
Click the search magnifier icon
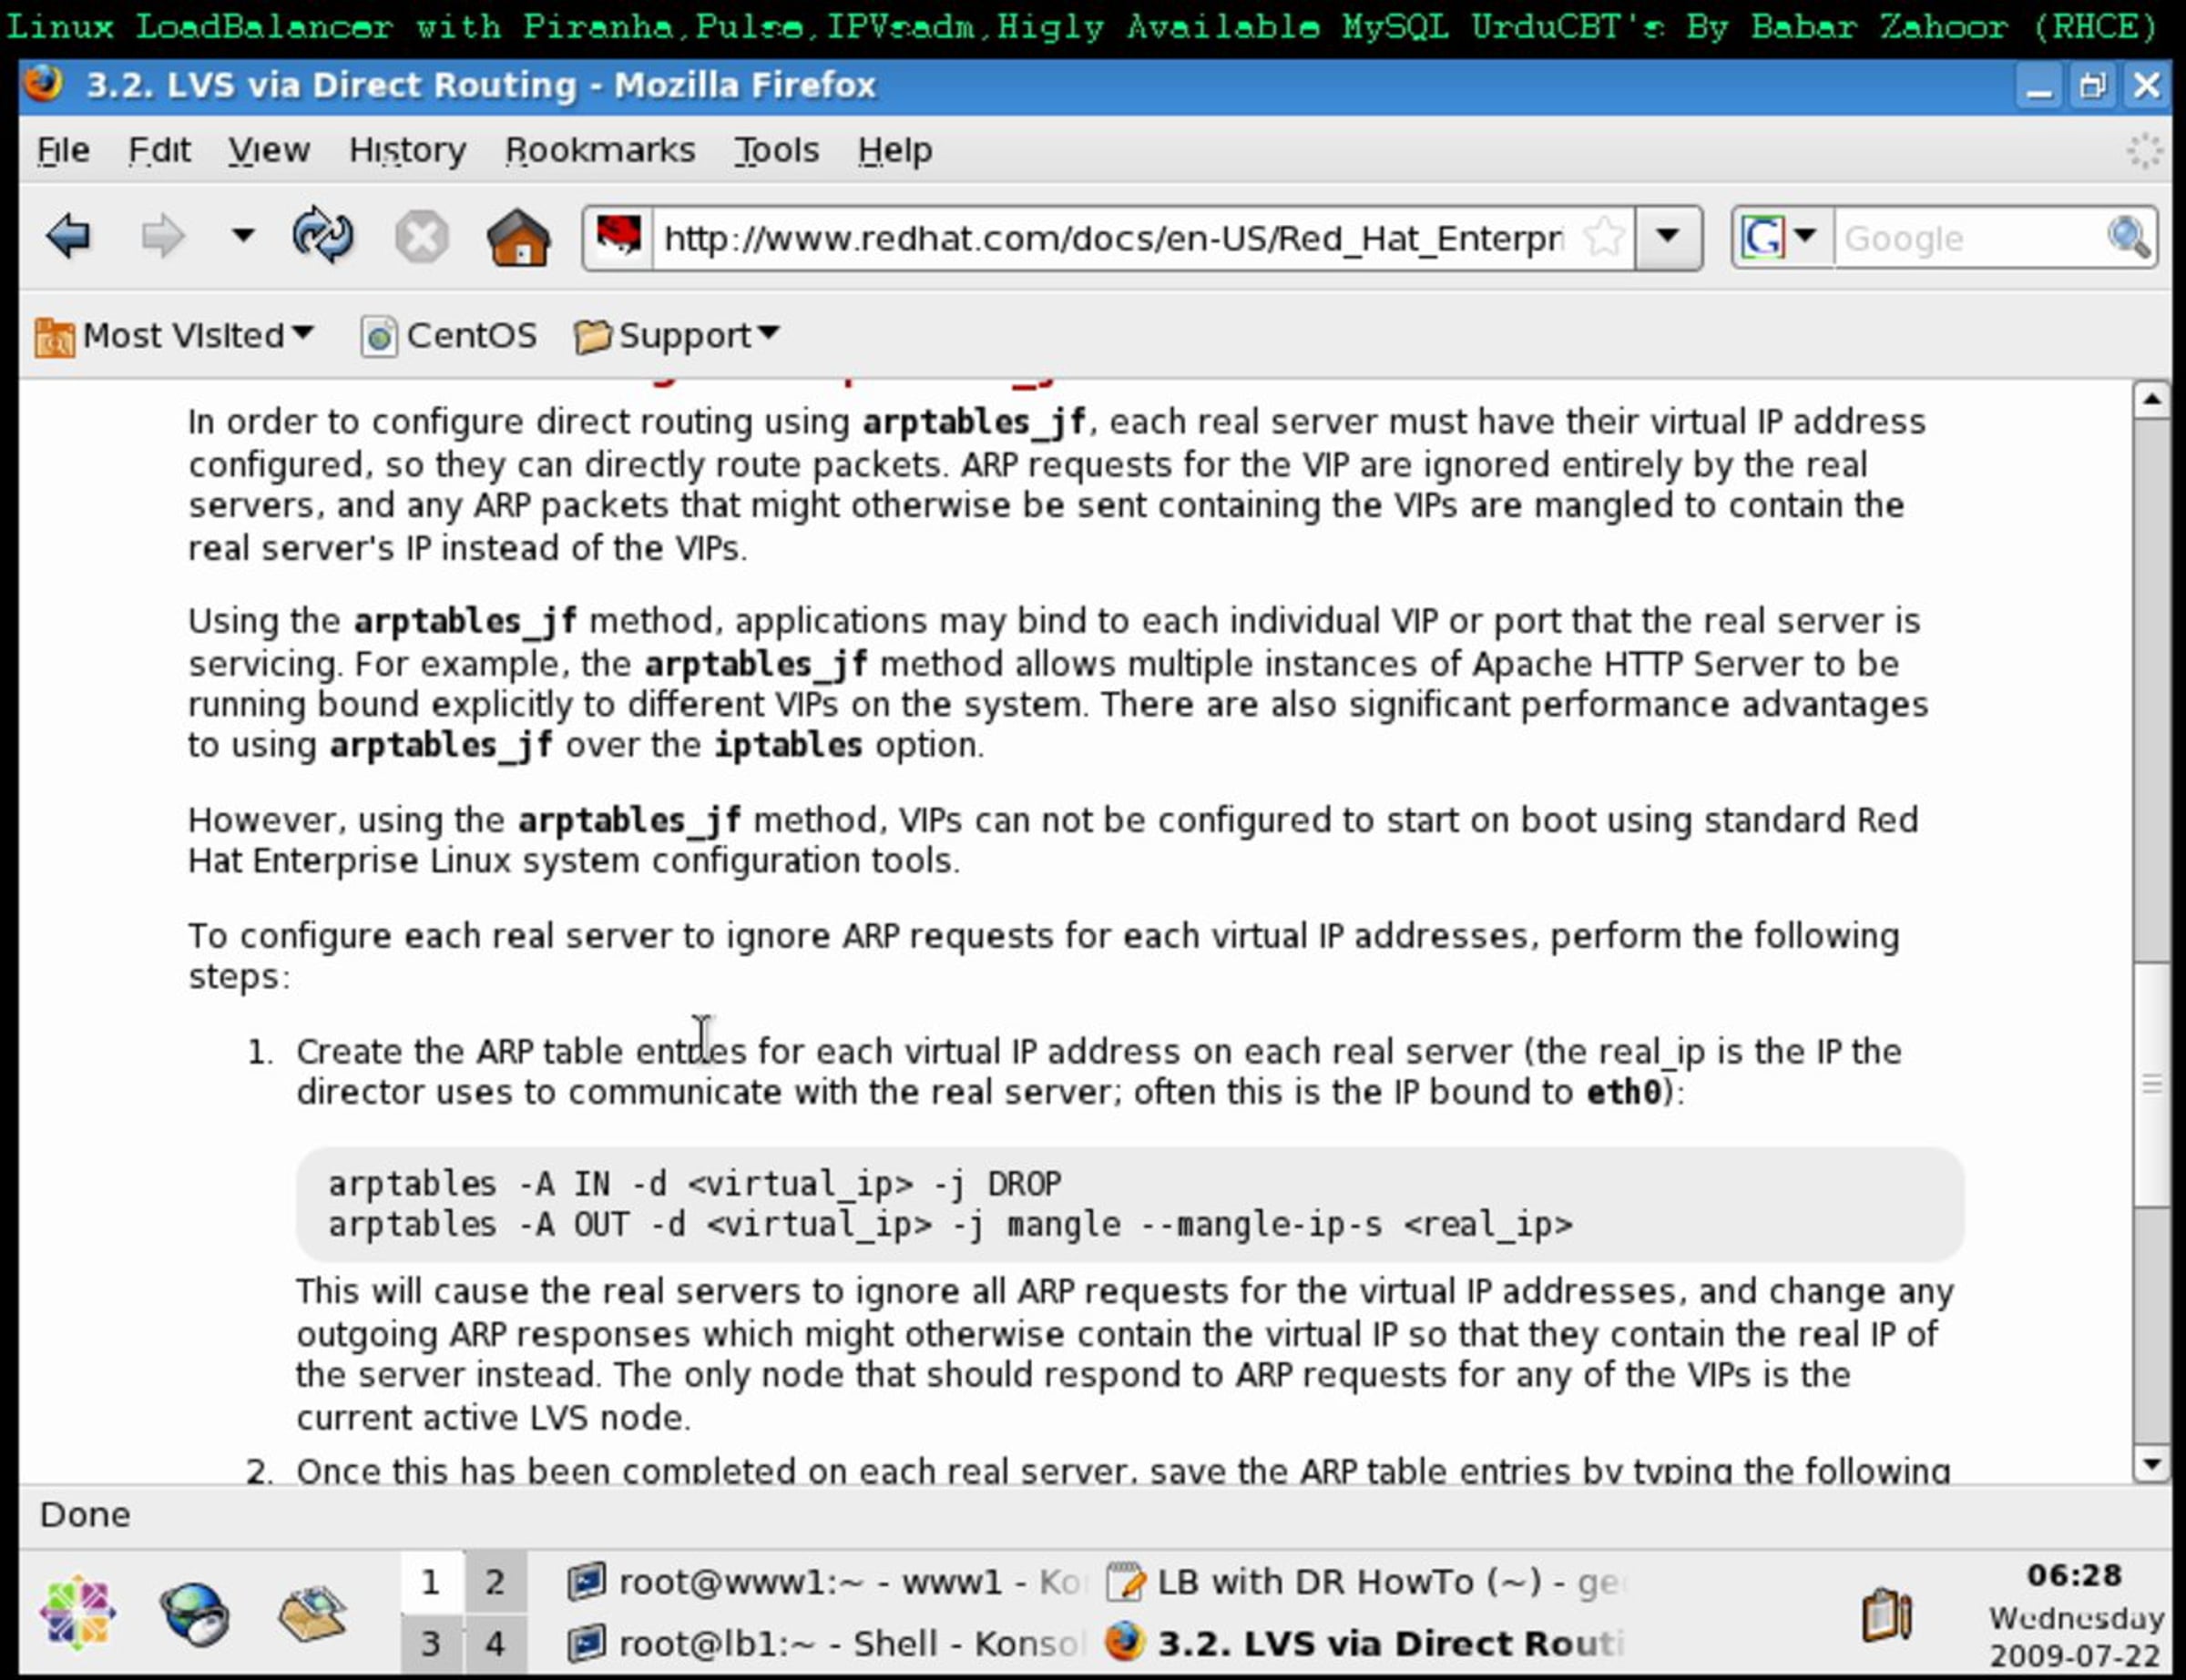(2128, 238)
